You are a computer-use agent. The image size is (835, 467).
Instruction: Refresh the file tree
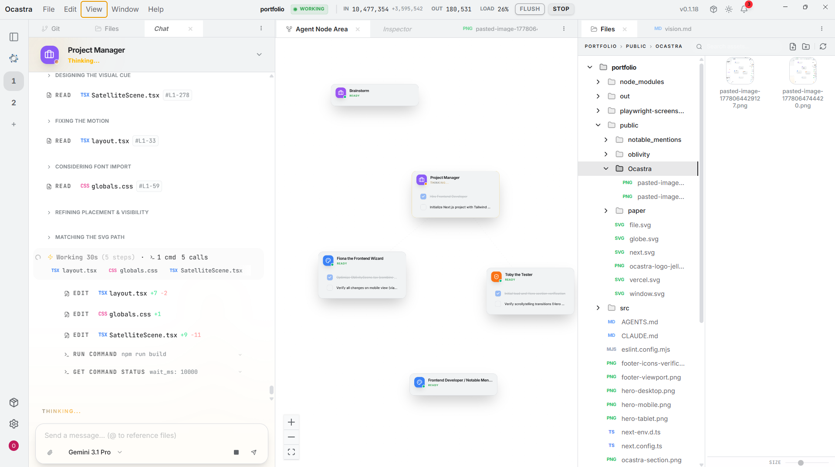[823, 47]
